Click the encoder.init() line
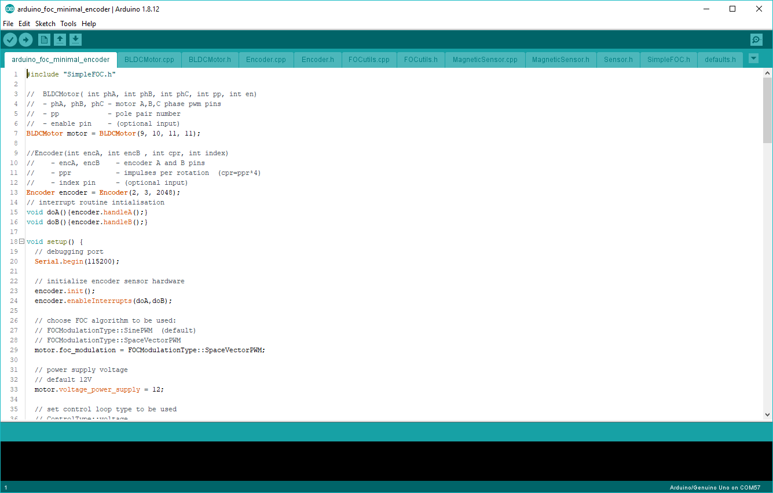This screenshot has height=493, width=773. [65, 291]
